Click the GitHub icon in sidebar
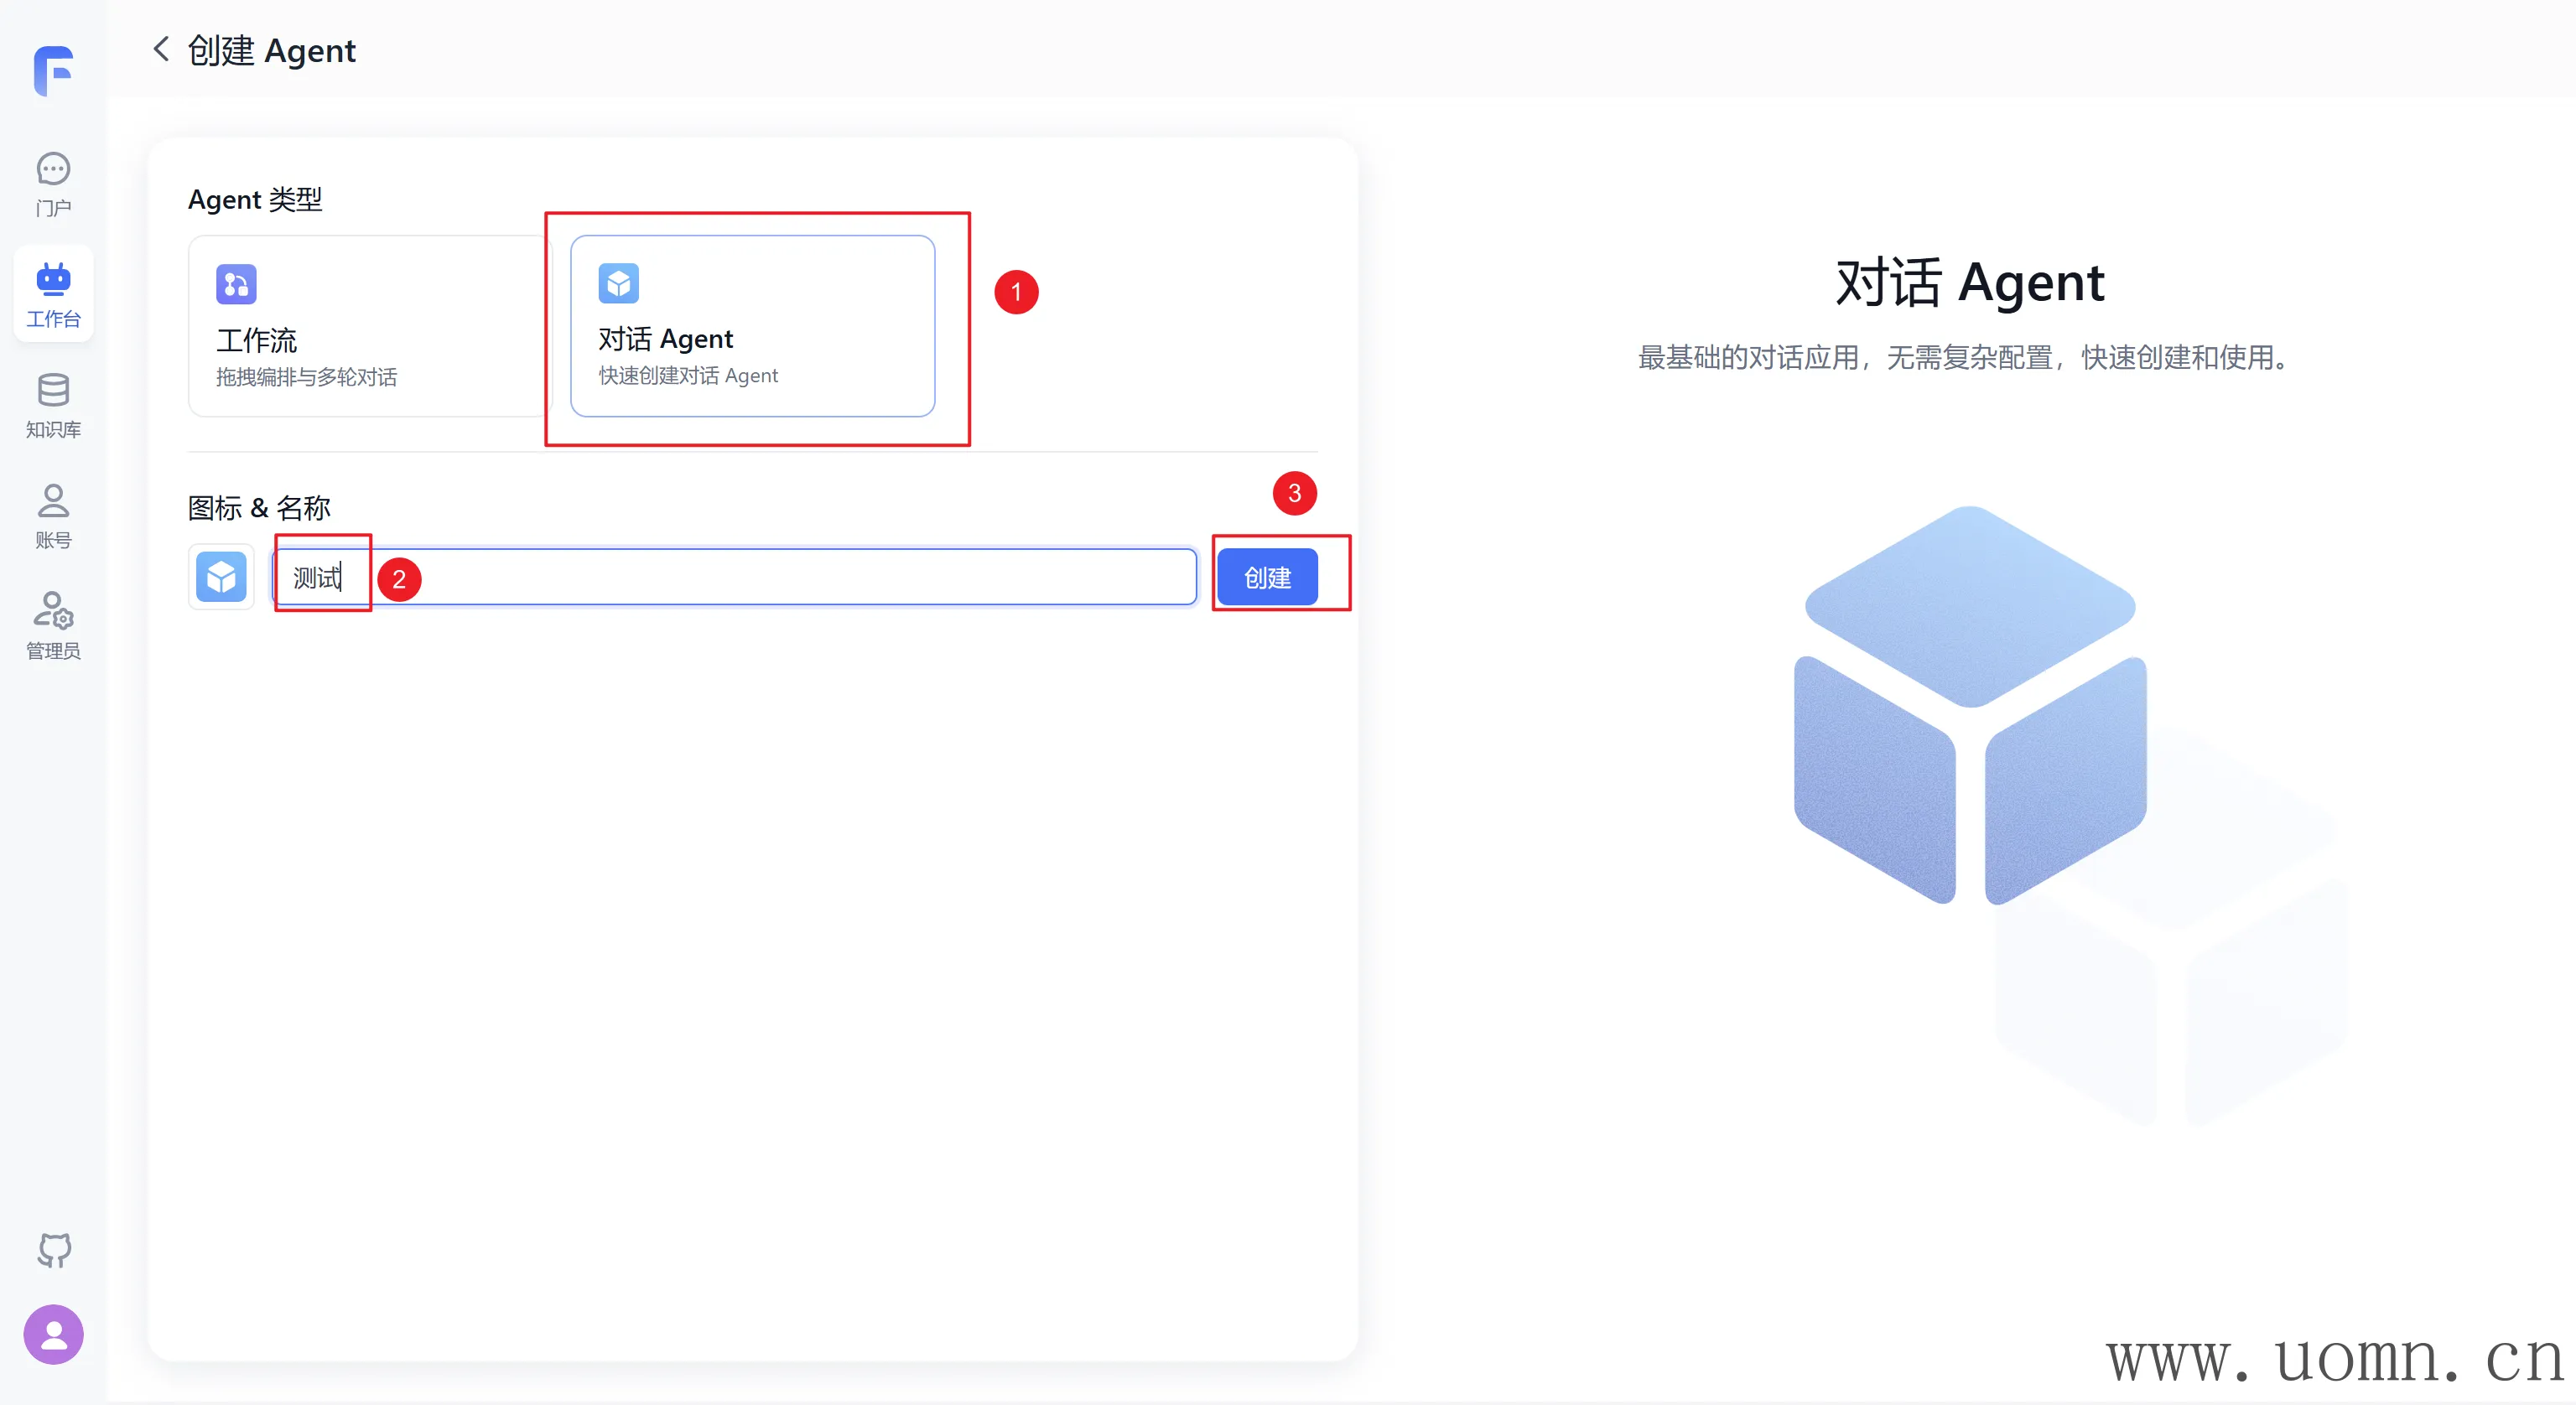The image size is (2576, 1405). (54, 1249)
